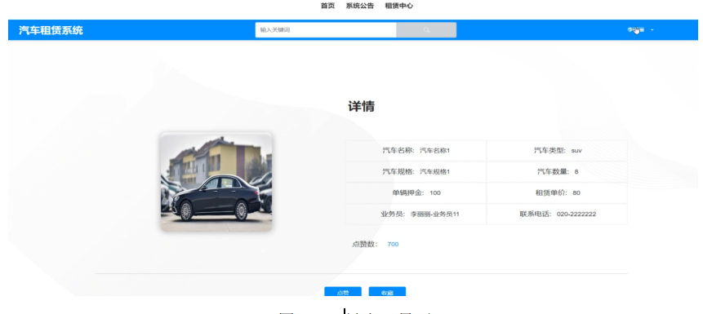This screenshot has height=314, width=703.
Task: Click the logged-in username in header
Action: (636, 30)
